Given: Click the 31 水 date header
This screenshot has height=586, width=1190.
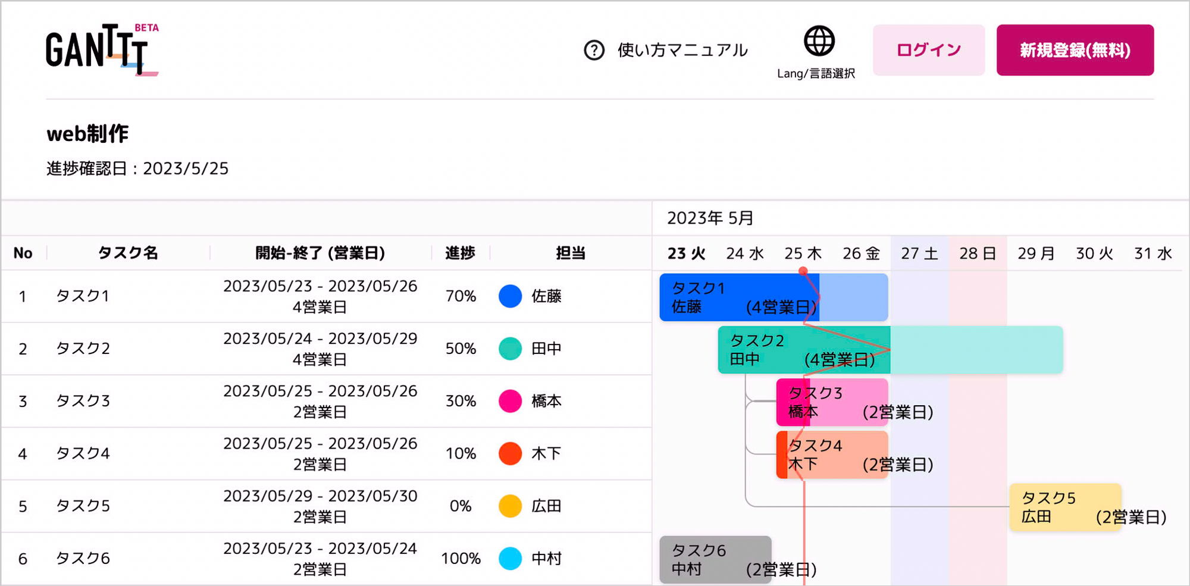Looking at the screenshot, I should 1153,254.
